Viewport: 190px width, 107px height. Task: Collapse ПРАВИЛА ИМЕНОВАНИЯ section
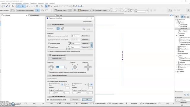point(48,76)
